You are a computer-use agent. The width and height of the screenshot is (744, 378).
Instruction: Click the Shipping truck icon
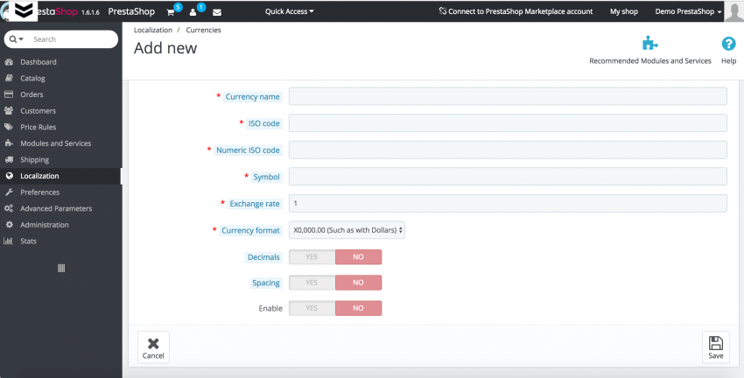9,159
